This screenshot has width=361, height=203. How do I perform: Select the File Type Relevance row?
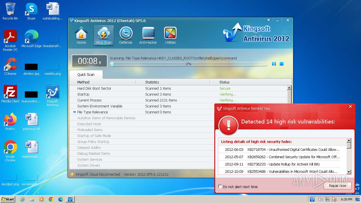click(142, 112)
